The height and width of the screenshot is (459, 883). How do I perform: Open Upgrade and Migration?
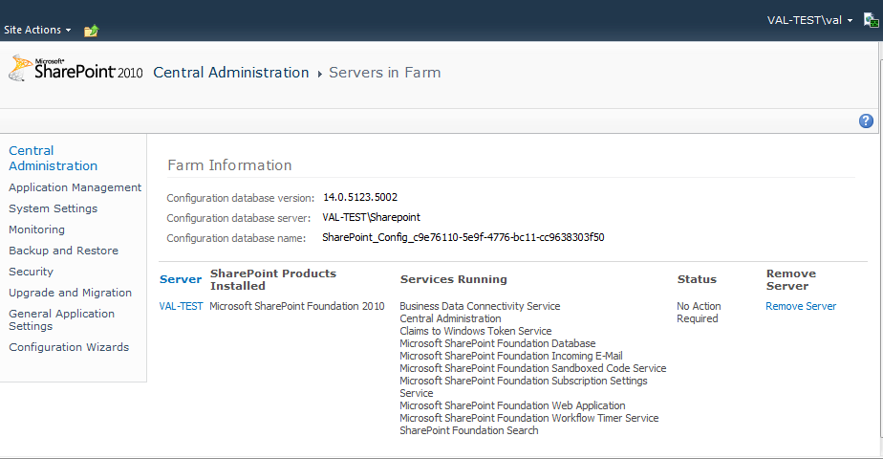tap(70, 293)
